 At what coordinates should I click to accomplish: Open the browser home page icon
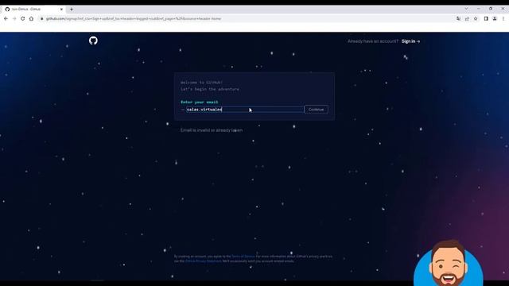31,19
